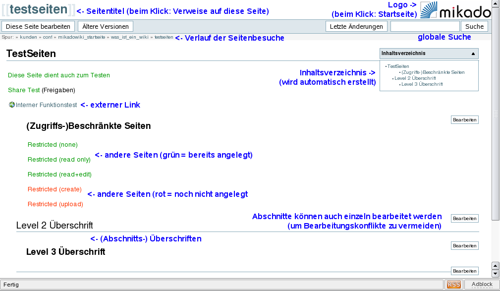Click the globe icon beside Interner Funktionstest

pos(12,105)
